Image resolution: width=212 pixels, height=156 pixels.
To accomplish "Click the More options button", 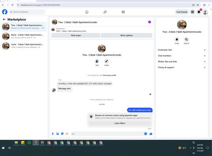I will pyautogui.click(x=127, y=35).
